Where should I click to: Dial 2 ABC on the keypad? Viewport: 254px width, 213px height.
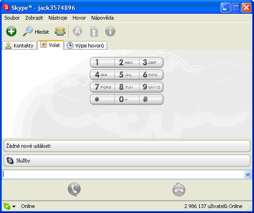pyautogui.click(x=127, y=62)
